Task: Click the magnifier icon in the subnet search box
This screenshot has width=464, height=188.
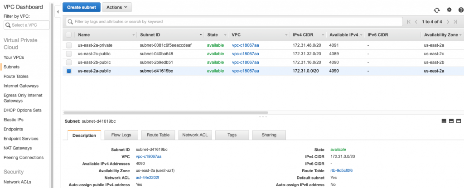Action: [x=71, y=22]
